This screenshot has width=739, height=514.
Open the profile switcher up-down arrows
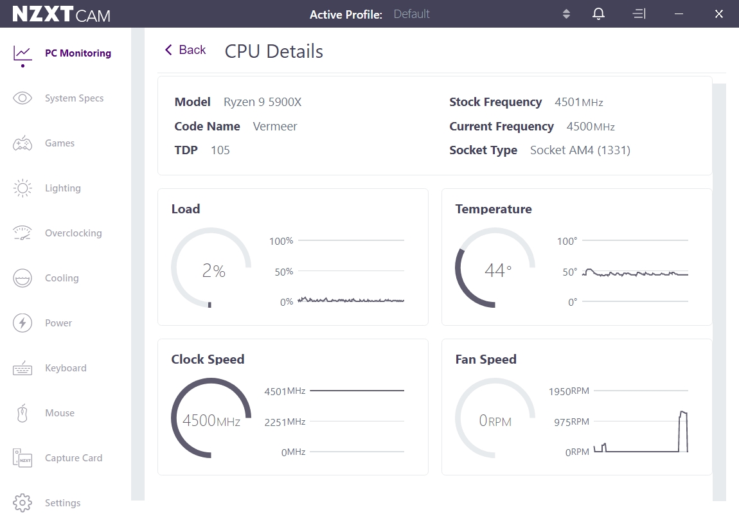(567, 13)
